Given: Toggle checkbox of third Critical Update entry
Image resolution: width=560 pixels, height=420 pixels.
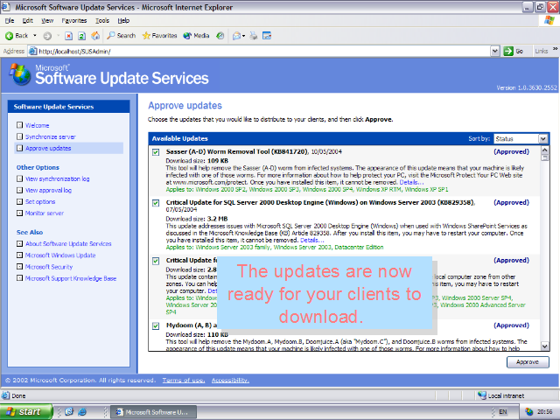Looking at the screenshot, I should point(156,261).
